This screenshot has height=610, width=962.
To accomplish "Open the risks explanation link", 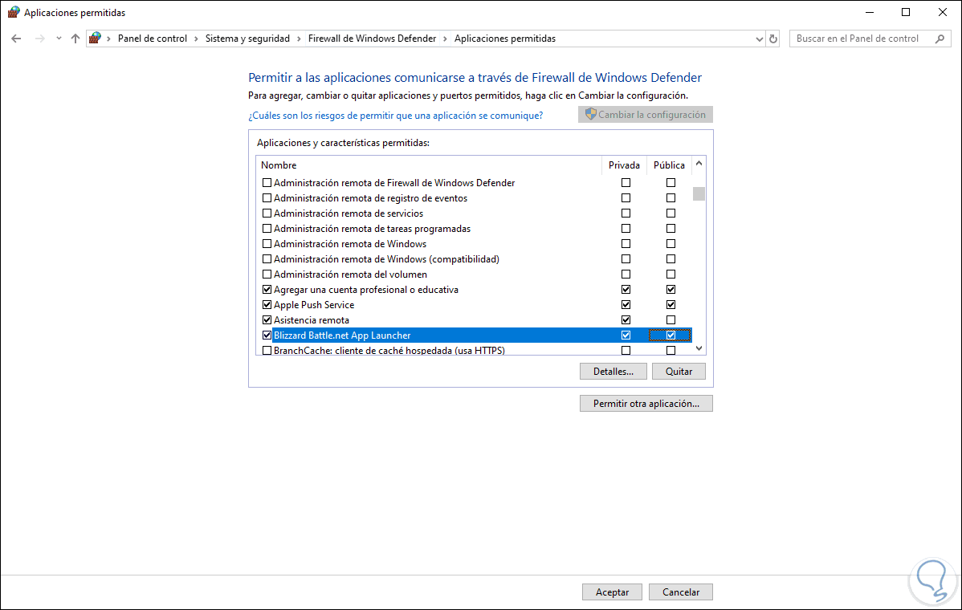I will 393,116.
